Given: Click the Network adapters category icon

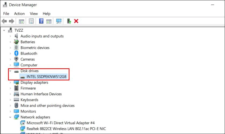Looking at the screenshot, I should (x=16, y=117).
